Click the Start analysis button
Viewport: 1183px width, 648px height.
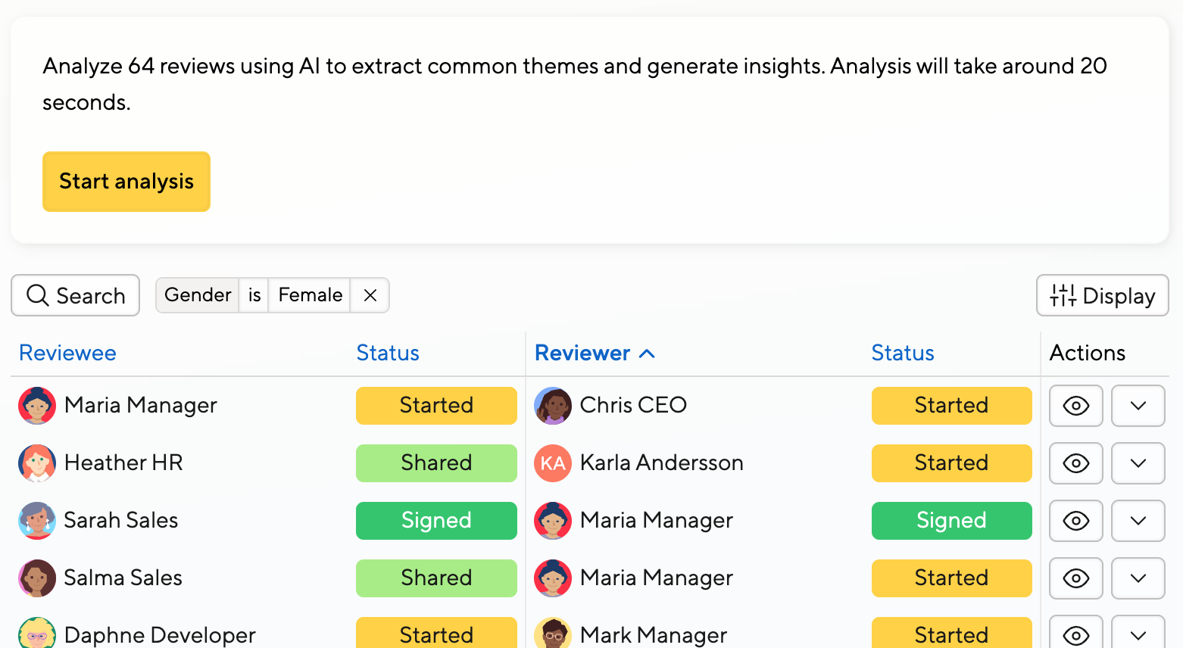pos(126,182)
